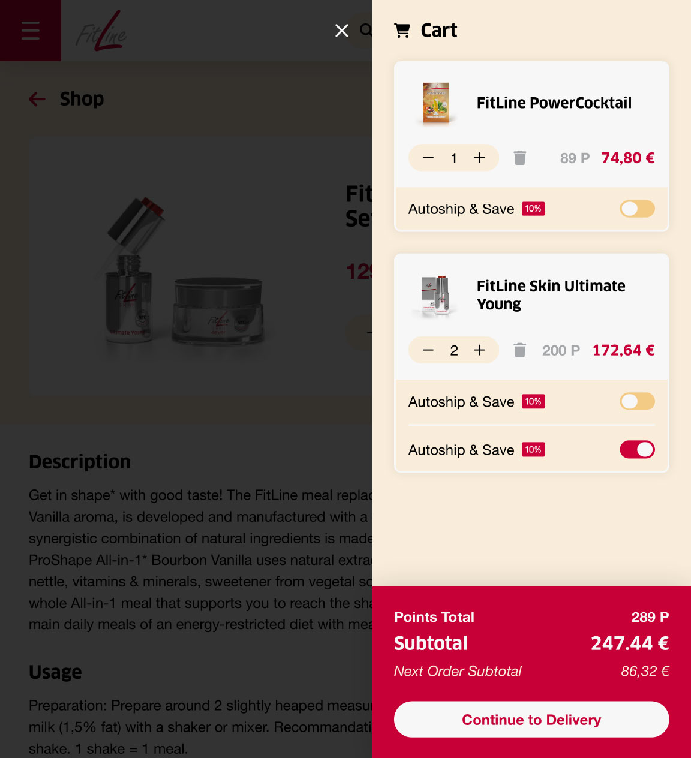Increase PowerCocktail quantity with plus
This screenshot has height=758, width=691.
(x=479, y=158)
